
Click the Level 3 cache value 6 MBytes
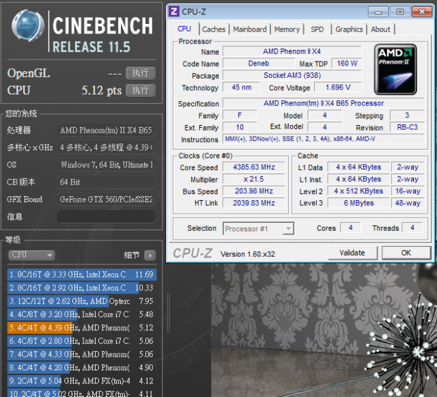(358, 203)
